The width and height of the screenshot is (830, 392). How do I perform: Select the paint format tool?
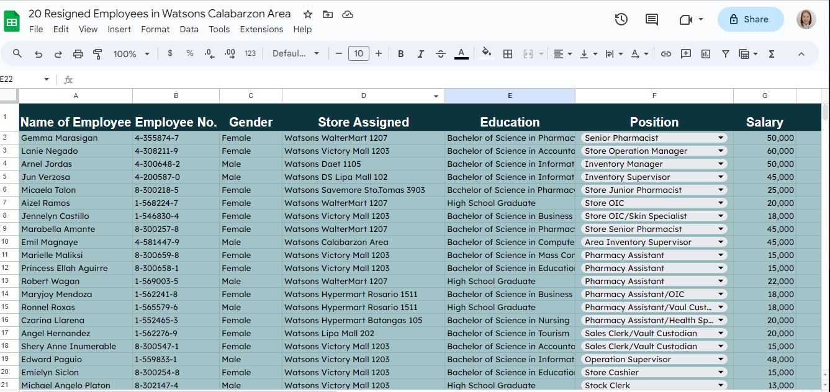97,54
